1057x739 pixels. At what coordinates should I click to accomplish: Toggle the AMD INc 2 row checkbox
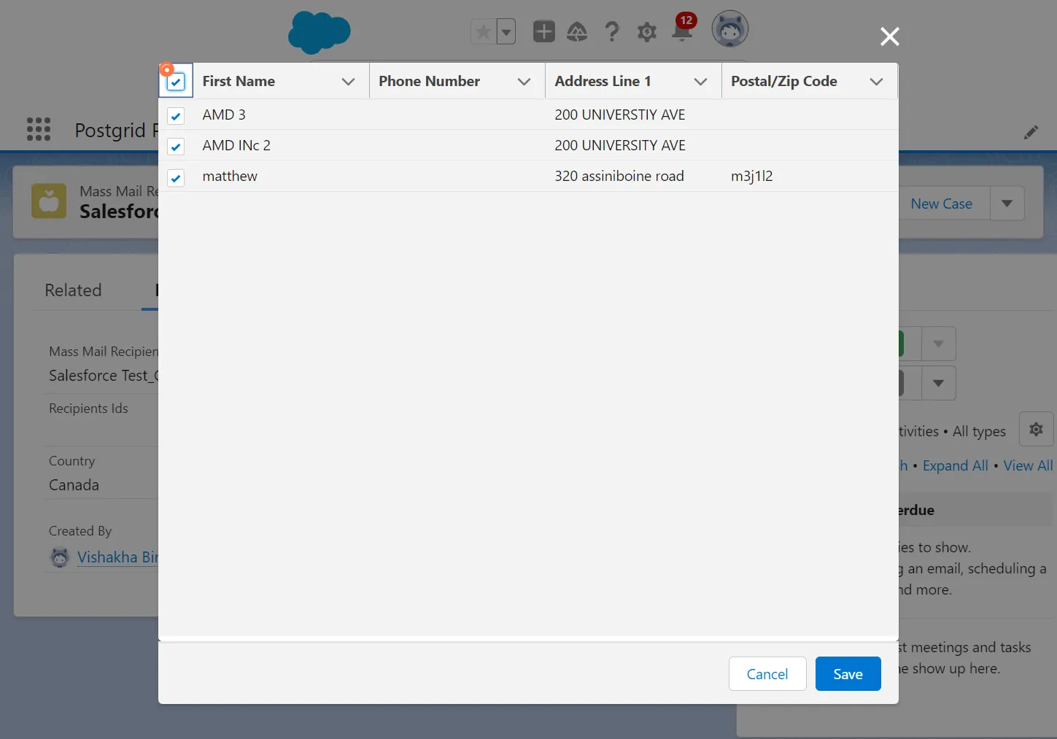[176, 147]
